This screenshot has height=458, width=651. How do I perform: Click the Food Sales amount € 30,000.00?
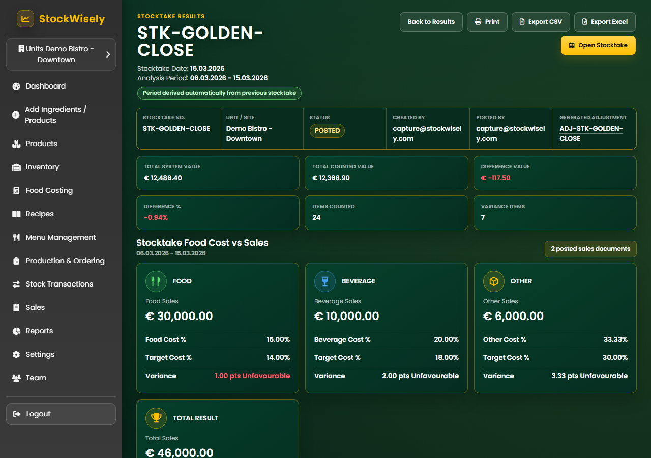(179, 316)
